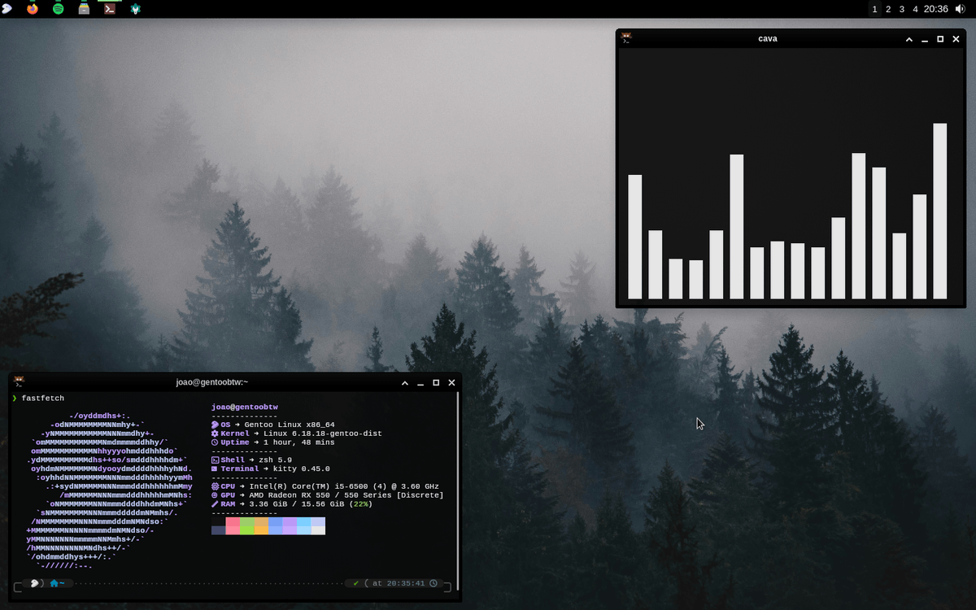Screen dimensions: 976x610
Task: Open a terminal using the taskbar icon
Action: 109,9
